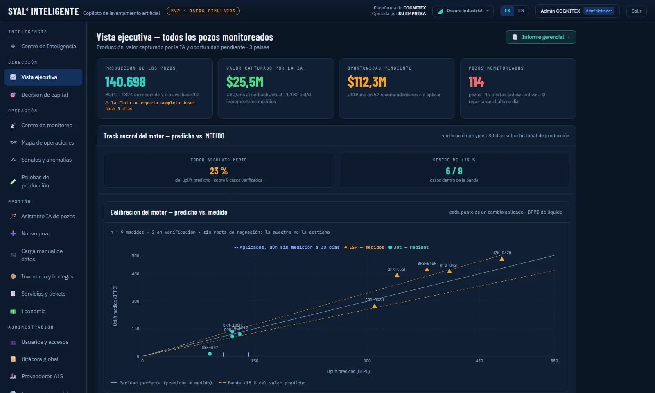Click the SPR-055H ESP triangle marker
The height and width of the screenshot is (393, 655).
[x=397, y=275]
